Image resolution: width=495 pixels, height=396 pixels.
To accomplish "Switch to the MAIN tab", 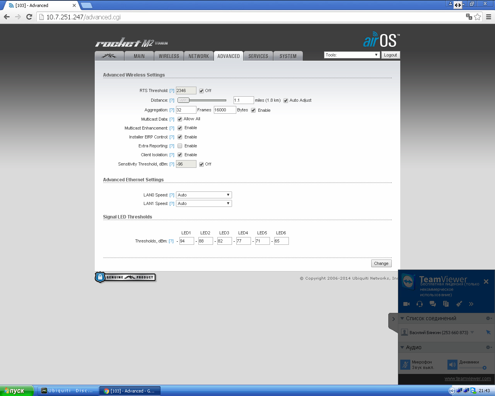I will click(139, 56).
